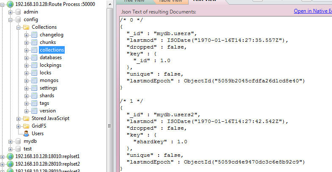This screenshot has width=332, height=172.
Task: Click the GridFS folder icon
Action: [x=26, y=126]
